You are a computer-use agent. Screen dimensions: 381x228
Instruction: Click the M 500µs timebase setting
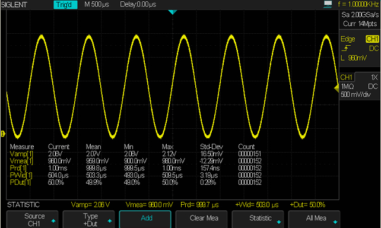97,4
